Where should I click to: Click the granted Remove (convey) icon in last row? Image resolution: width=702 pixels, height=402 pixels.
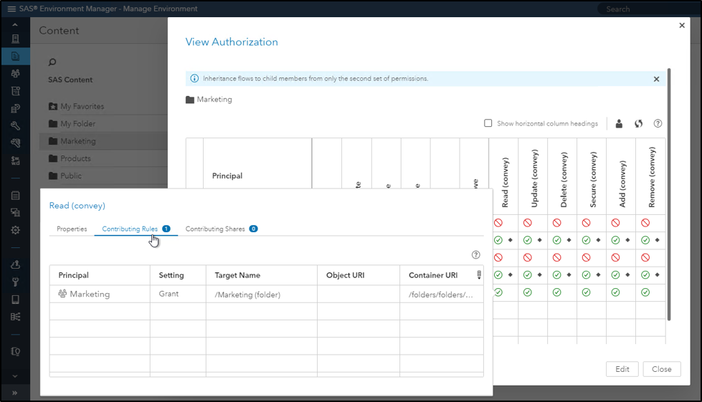coord(645,292)
